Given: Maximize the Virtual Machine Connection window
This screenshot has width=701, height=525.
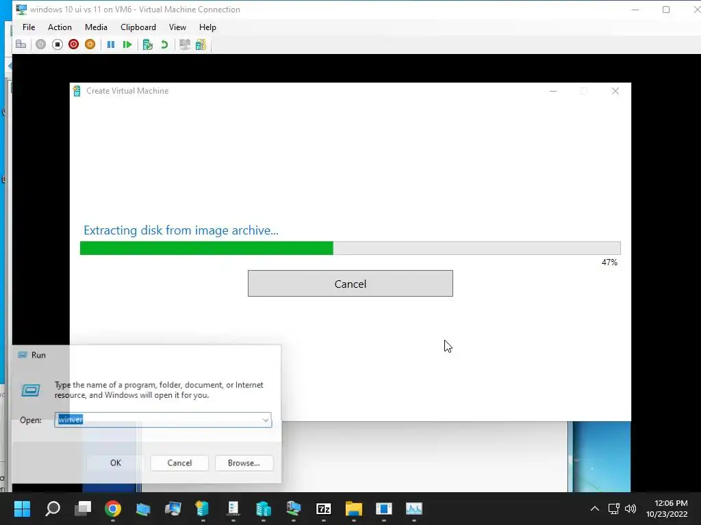Looking at the screenshot, I should click(665, 10).
